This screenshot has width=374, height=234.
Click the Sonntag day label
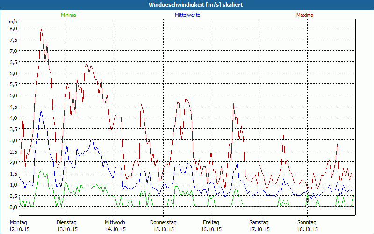[x=307, y=223]
